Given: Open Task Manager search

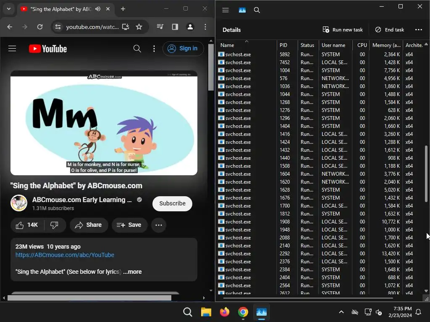Looking at the screenshot, I should click(257, 10).
